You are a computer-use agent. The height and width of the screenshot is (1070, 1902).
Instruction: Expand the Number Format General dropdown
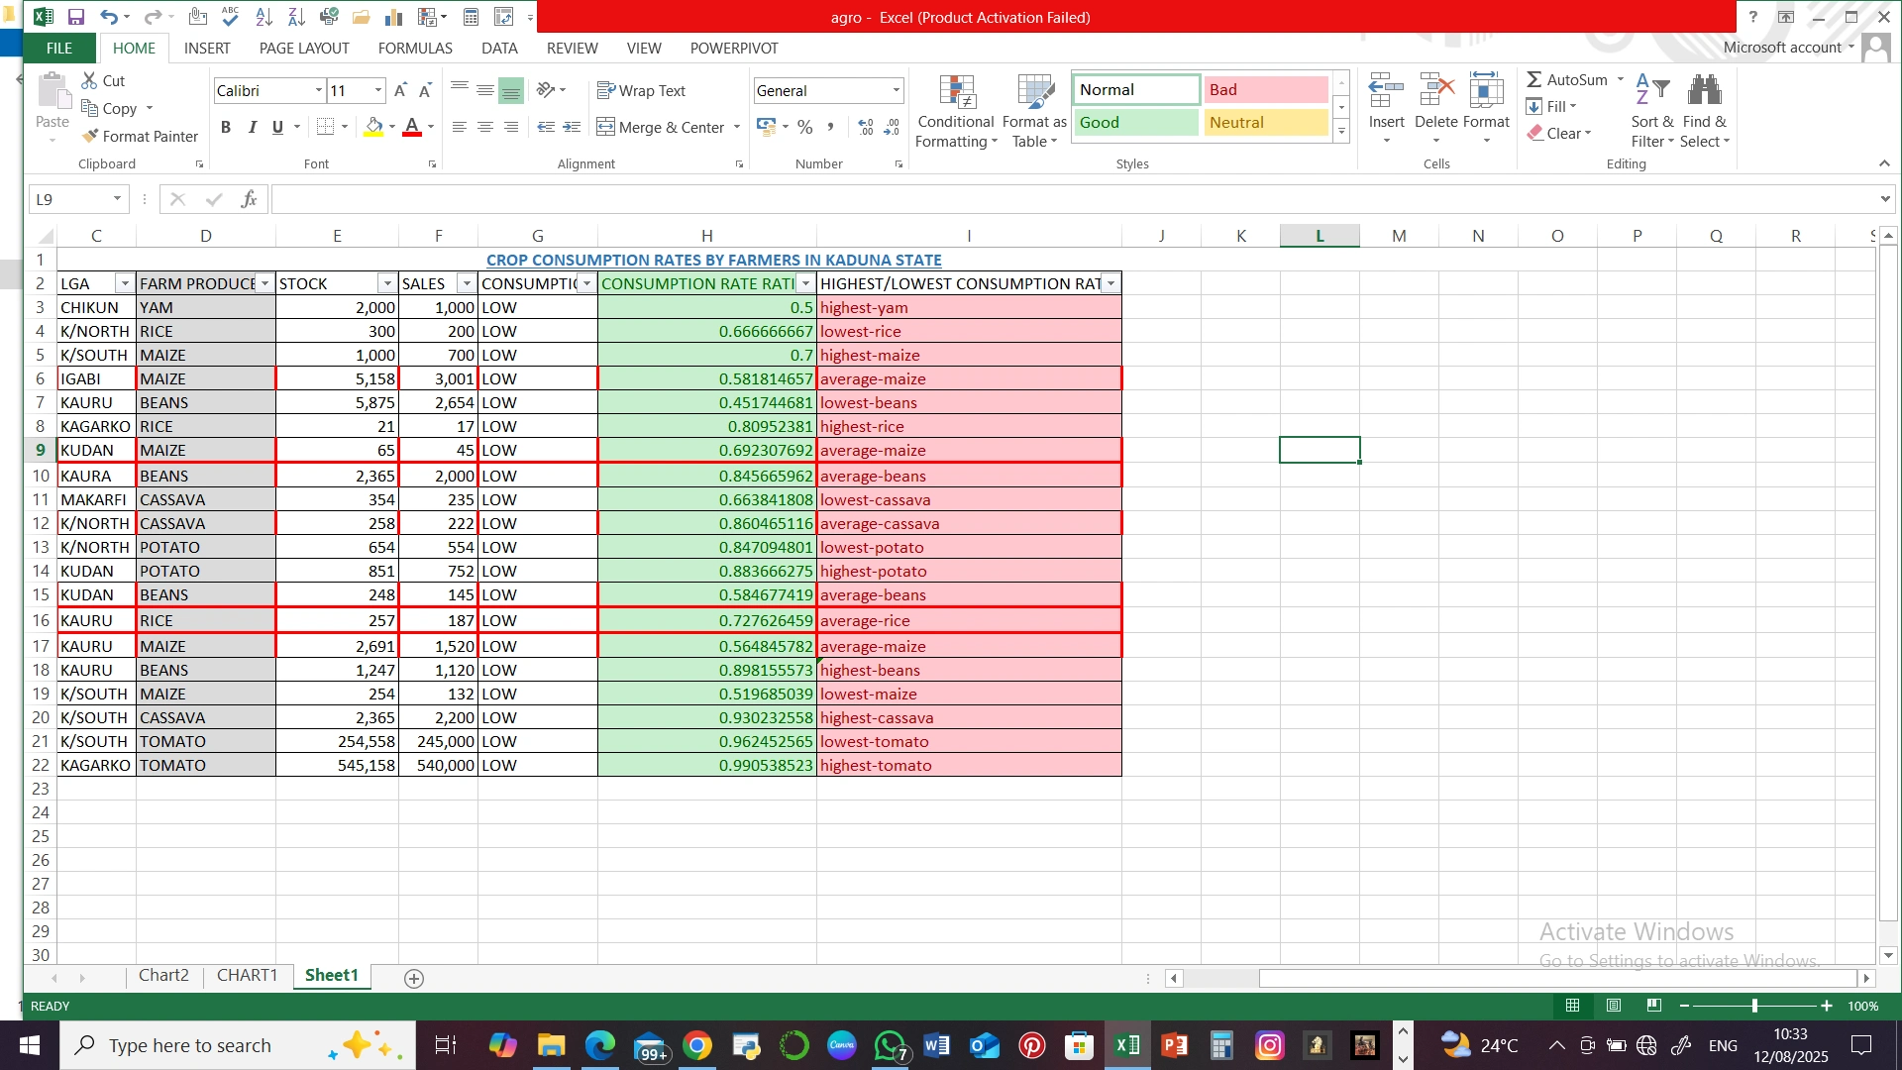point(896,90)
